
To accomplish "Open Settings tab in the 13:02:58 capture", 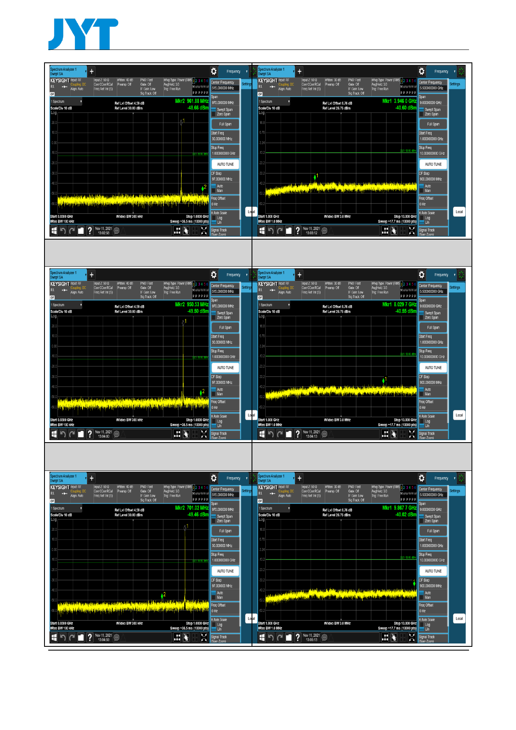I will tap(247, 84).
